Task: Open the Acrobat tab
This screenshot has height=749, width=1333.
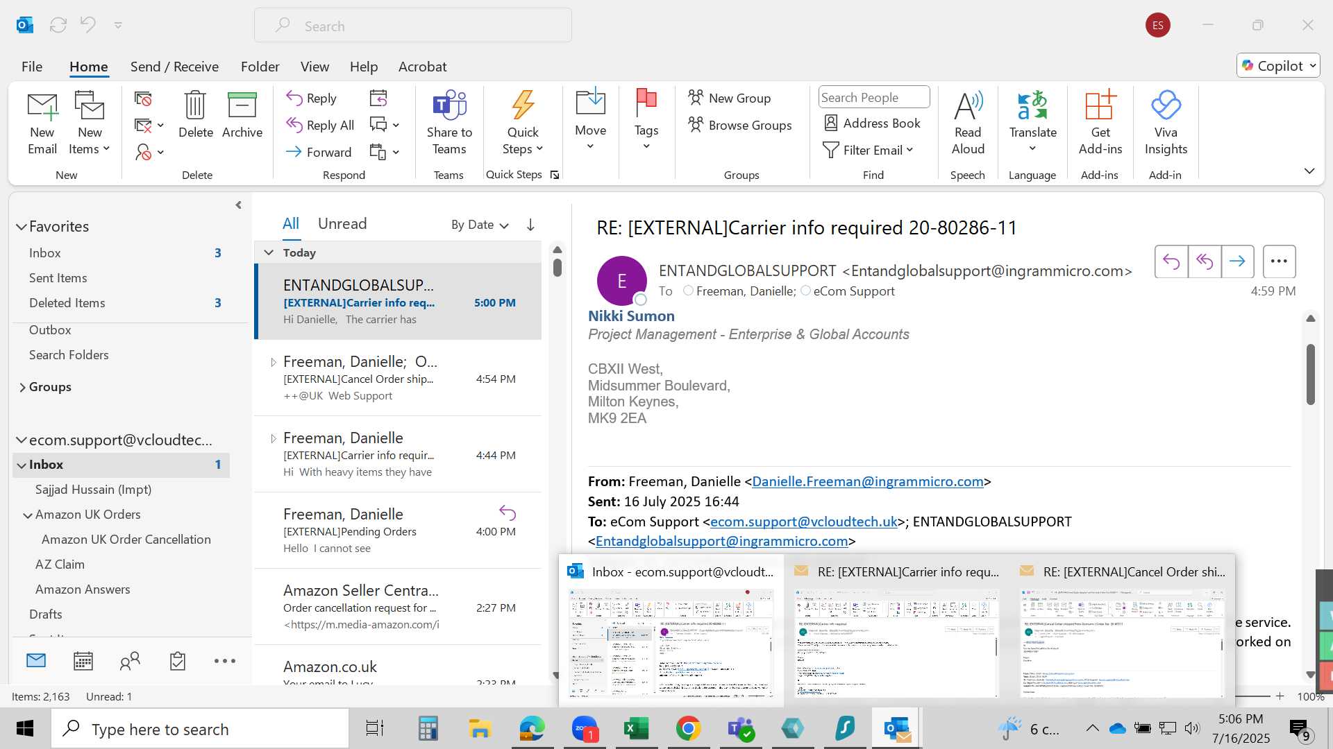Action: click(422, 67)
